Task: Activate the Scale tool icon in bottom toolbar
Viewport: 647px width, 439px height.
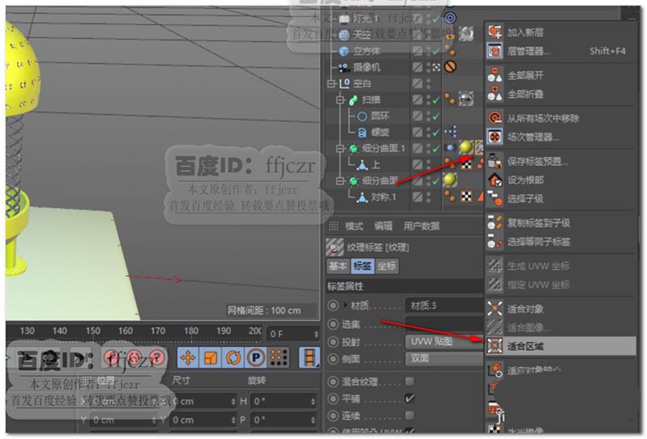Action: tap(210, 357)
